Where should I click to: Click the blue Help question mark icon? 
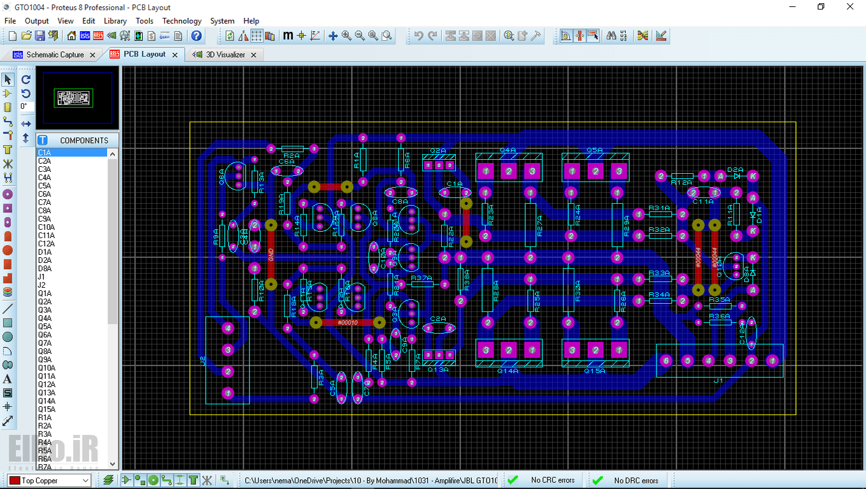point(197,36)
